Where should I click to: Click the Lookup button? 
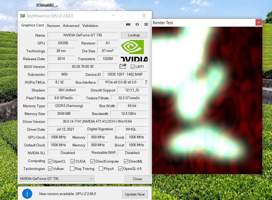tap(134, 35)
